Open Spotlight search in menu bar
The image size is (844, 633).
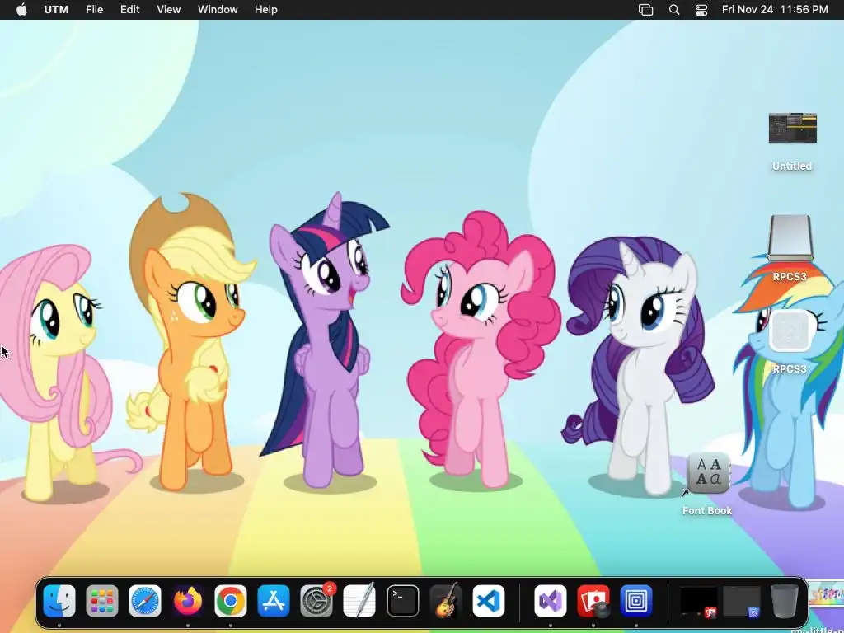coord(674,10)
